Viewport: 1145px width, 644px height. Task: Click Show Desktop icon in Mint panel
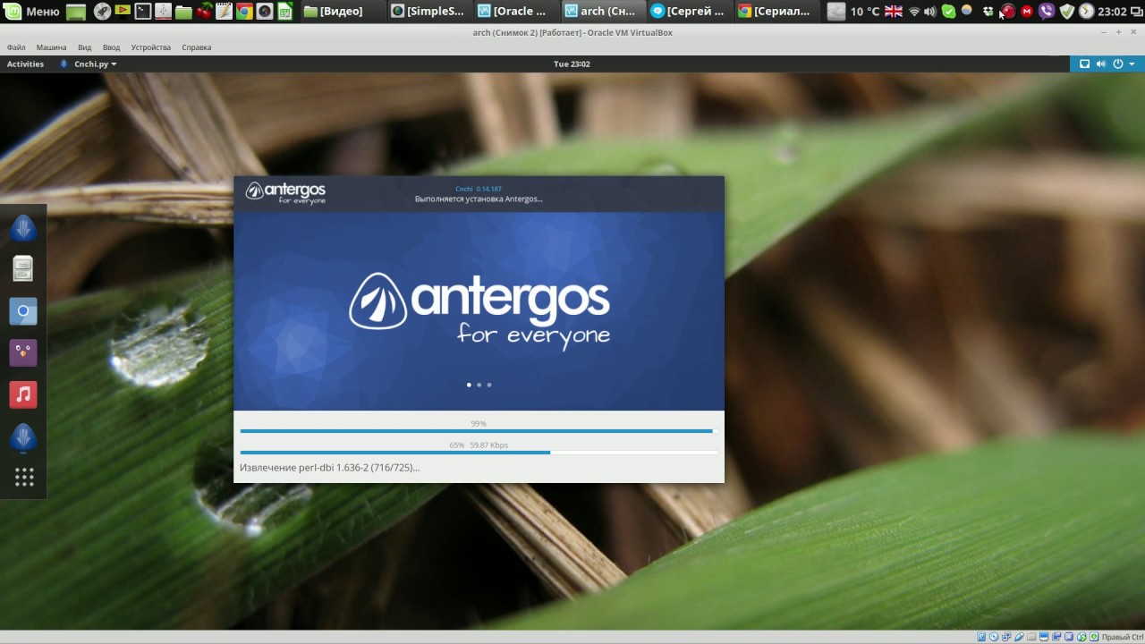click(76, 12)
